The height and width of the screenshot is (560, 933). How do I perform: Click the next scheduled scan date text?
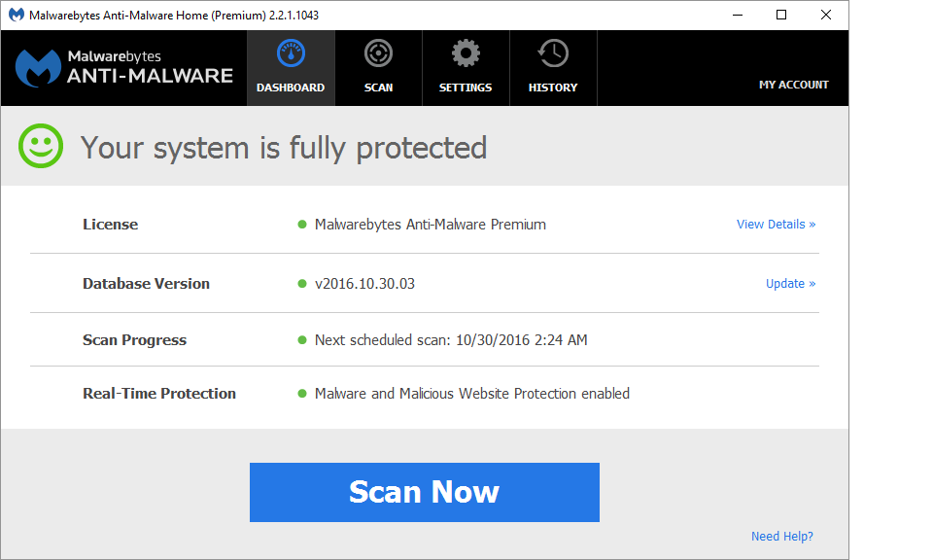pyautogui.click(x=451, y=340)
